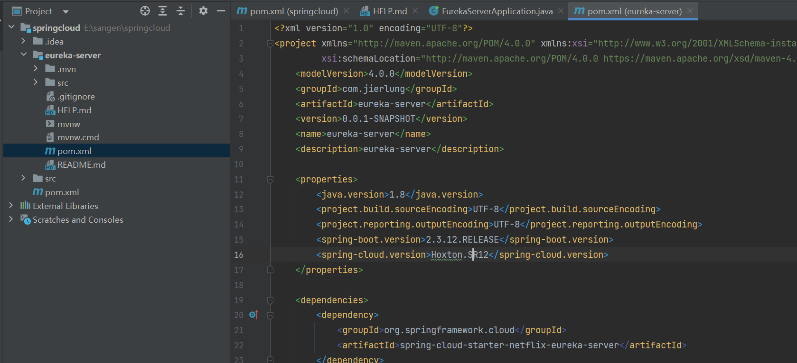
Task: Expand the src folder inside eureka-server
Action: pyautogui.click(x=36, y=82)
